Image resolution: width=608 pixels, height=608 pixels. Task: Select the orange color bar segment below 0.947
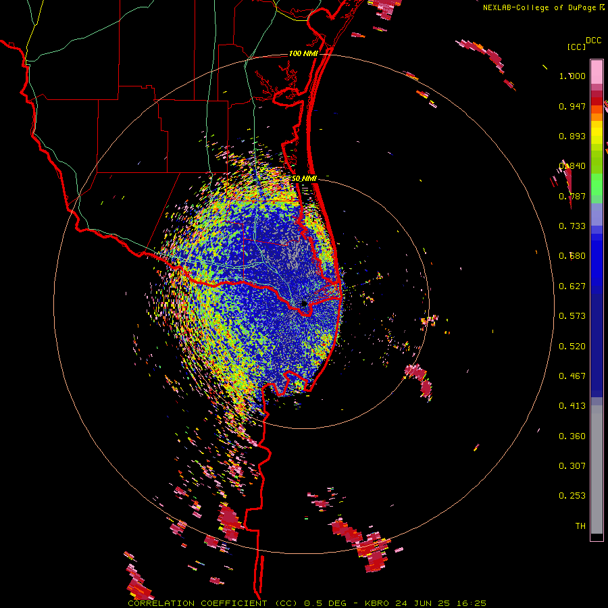597,117
